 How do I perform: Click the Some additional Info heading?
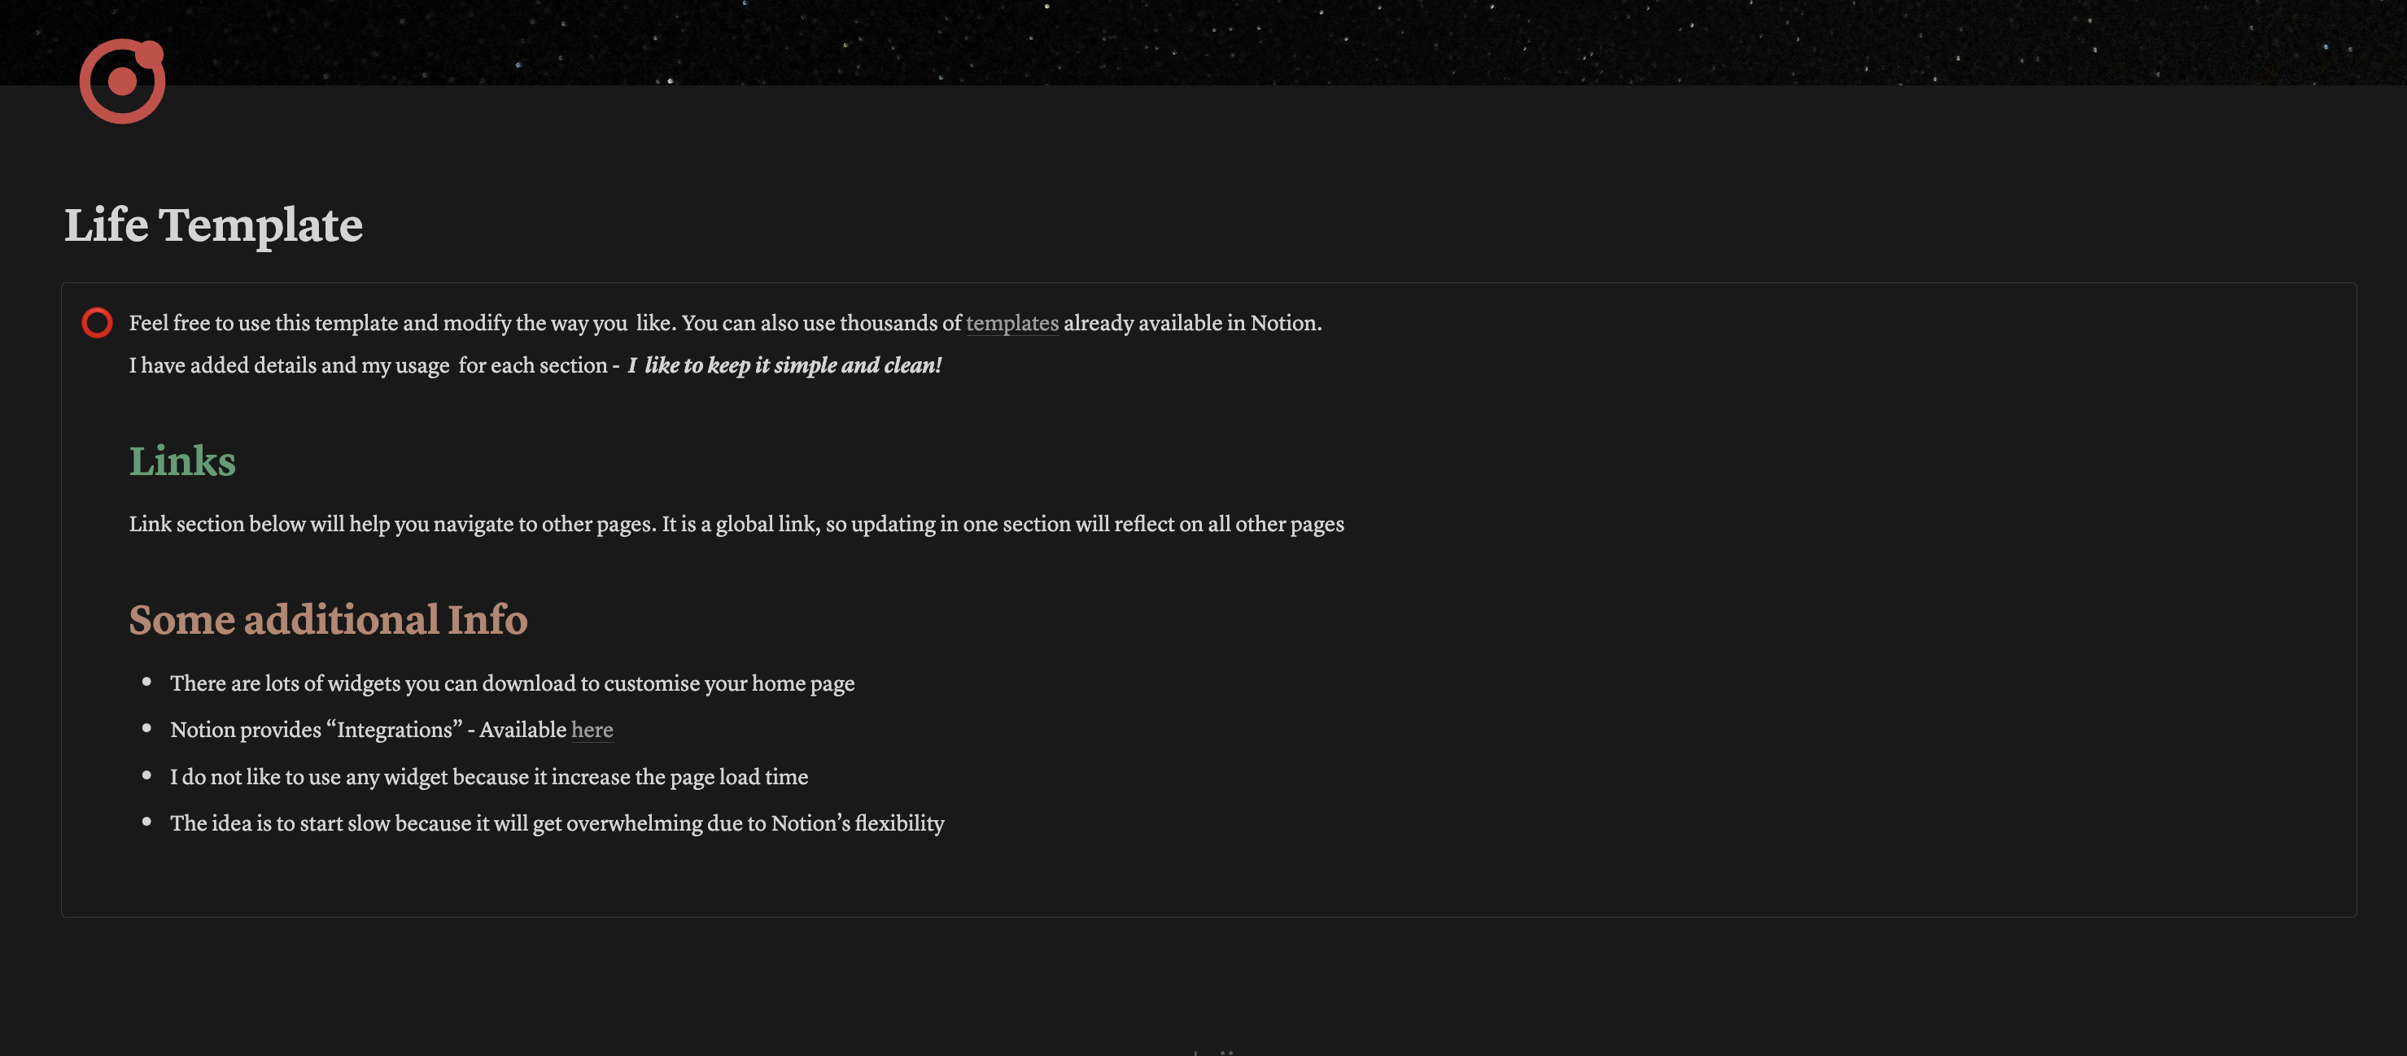click(328, 620)
